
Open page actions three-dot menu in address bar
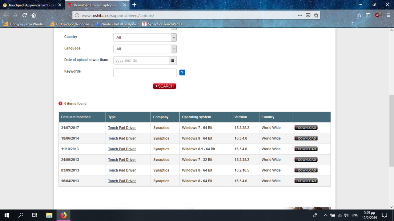tap(300, 15)
